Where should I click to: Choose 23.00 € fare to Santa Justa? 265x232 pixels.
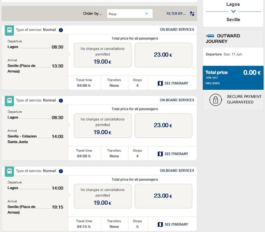[163, 126]
